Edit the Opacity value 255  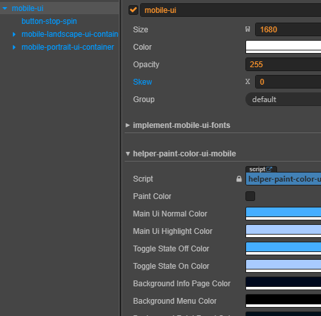click(284, 65)
